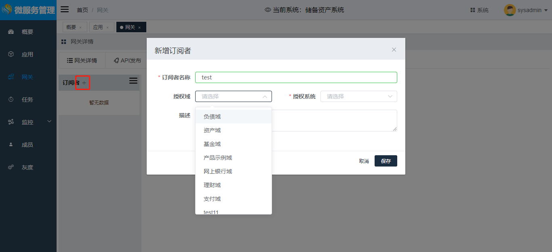Open the 订阅者 panel list menu icon
This screenshot has width=552, height=252.
click(133, 81)
